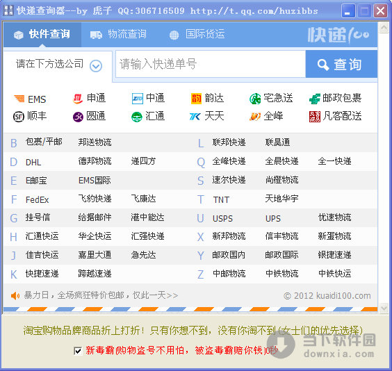Select EMS国际 courier

point(95,181)
